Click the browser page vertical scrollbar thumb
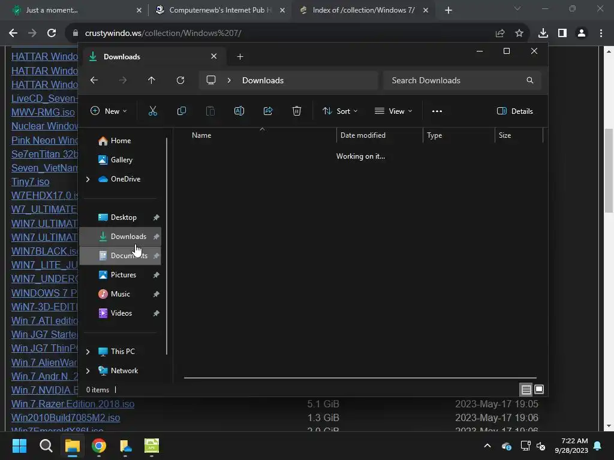614x460 pixels. tap(609, 171)
